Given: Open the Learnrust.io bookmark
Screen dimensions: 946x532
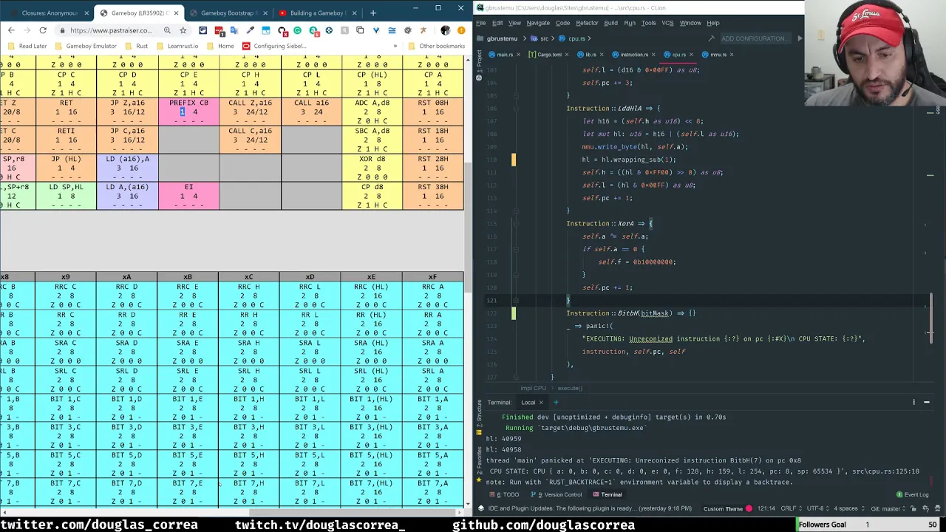Looking at the screenshot, I should [x=177, y=46].
